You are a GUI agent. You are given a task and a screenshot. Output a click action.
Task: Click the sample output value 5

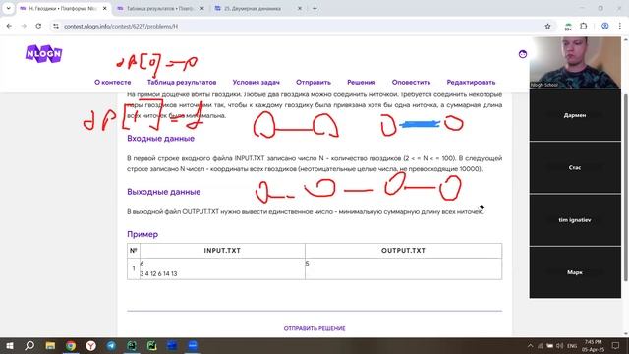click(x=307, y=264)
